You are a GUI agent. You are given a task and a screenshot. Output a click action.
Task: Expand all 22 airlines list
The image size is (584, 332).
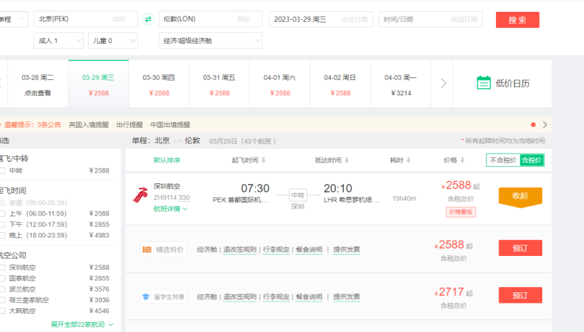point(82,325)
